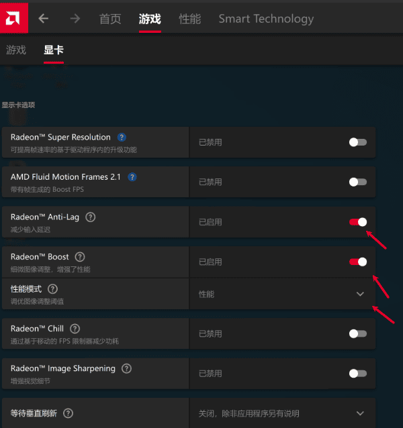
Task: Select the 游戏 top navigation tab
Action: [150, 19]
